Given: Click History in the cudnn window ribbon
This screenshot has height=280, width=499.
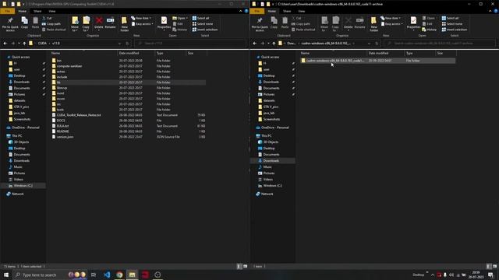Looking at the screenshot, I should tap(430, 30).
